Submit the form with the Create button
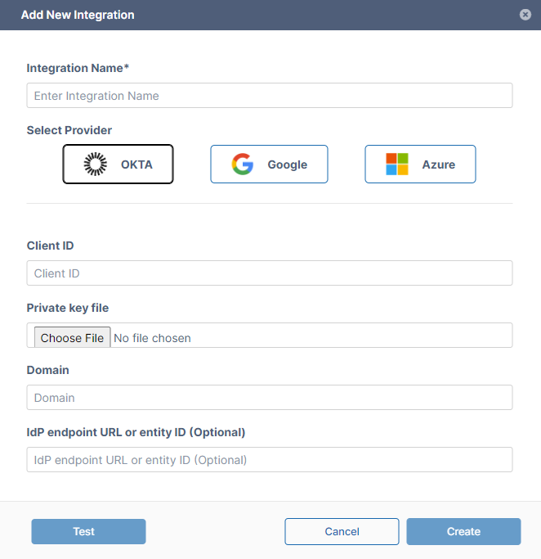The width and height of the screenshot is (541, 559). point(463,531)
